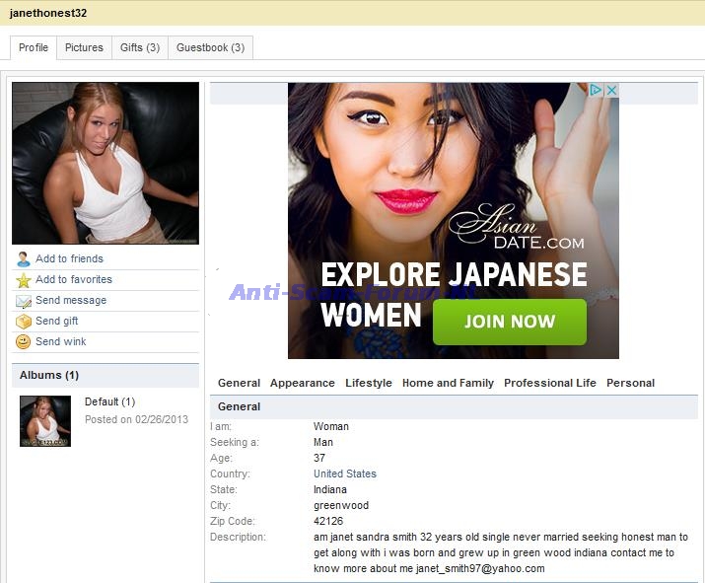This screenshot has height=583, width=705.
Task: Open the Gifts (3) tab
Action: pyautogui.click(x=139, y=47)
